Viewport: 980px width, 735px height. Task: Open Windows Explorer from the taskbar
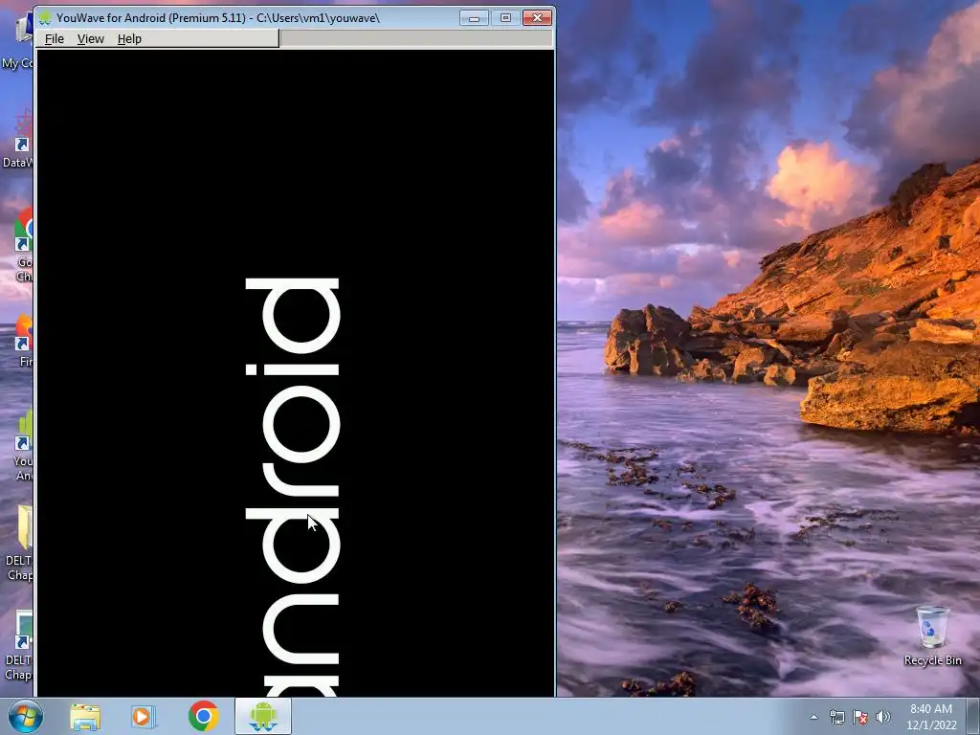85,717
